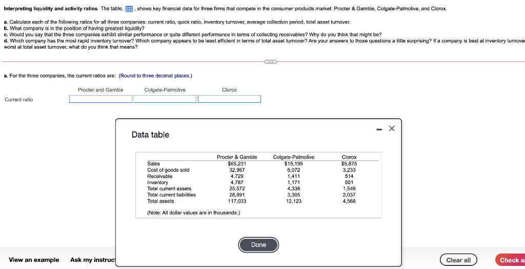The width and height of the screenshot is (525, 269).
Task: Click Colgate-Palmolive current ratio input field
Action: 165,99
